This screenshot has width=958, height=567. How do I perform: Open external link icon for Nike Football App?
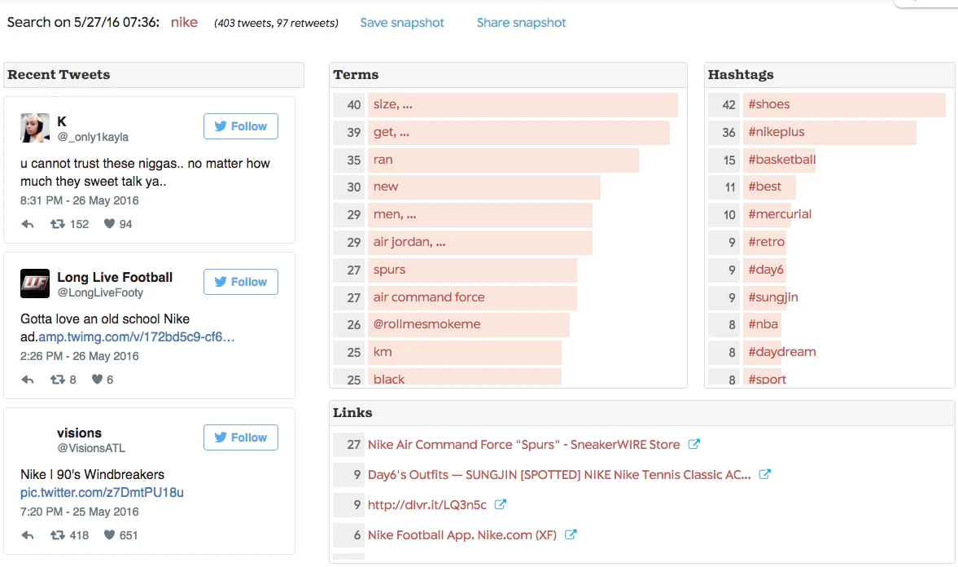[x=571, y=534]
